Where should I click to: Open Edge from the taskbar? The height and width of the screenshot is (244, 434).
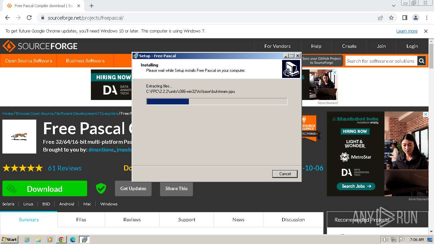[73, 240]
